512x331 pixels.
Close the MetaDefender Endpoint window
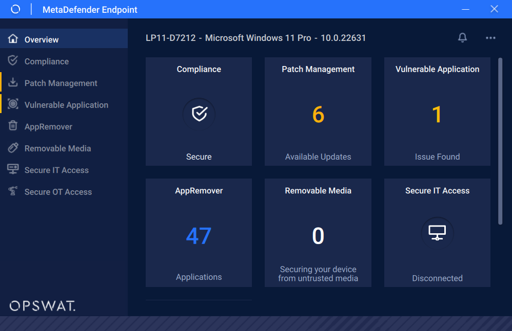click(x=494, y=9)
